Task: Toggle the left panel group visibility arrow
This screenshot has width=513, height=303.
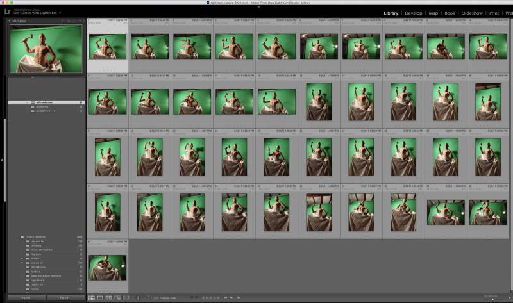Action: pyautogui.click(x=2, y=160)
